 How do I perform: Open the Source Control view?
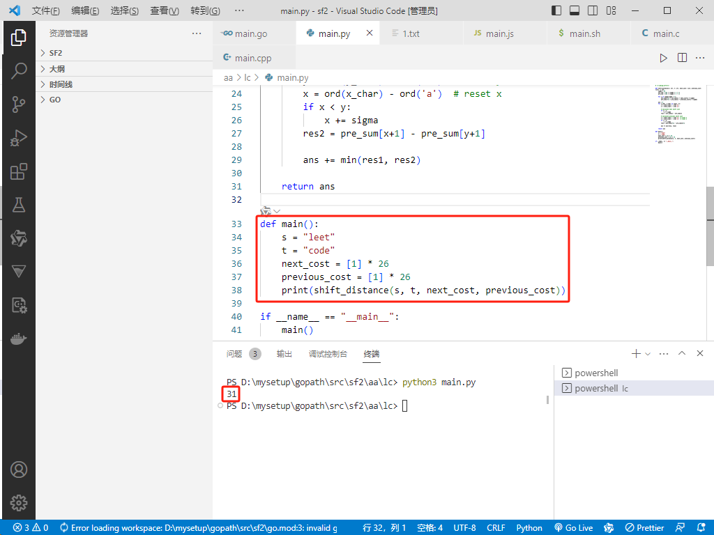[x=19, y=104]
